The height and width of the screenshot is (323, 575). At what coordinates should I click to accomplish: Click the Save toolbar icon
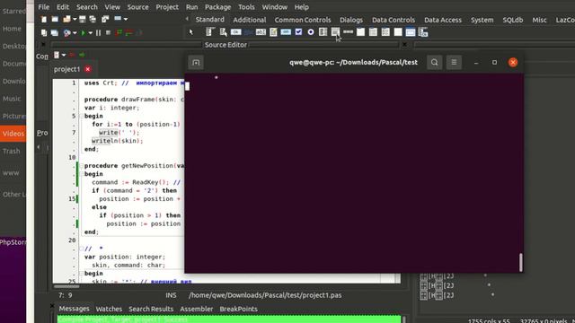pyautogui.click(x=83, y=19)
